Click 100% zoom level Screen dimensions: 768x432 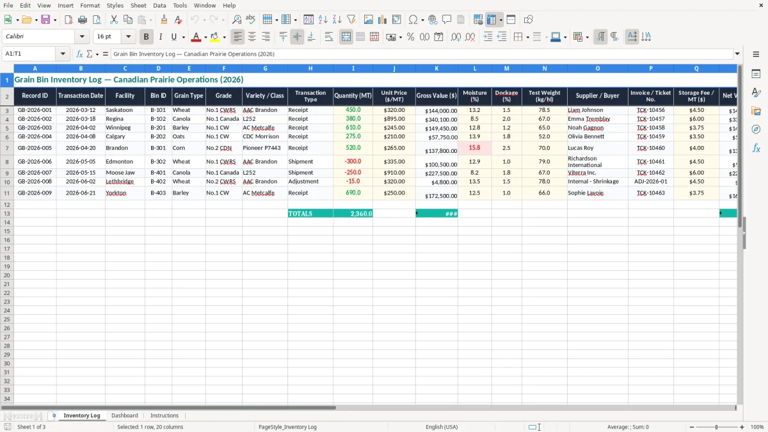click(757, 427)
